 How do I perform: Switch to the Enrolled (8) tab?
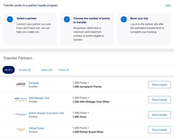coord(25,70)
